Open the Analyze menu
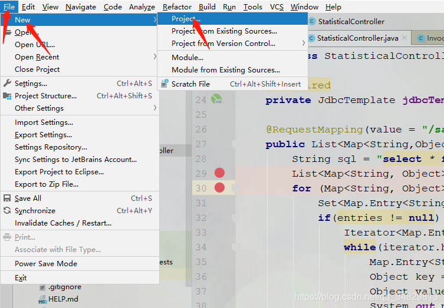The image size is (444, 308). tap(142, 7)
